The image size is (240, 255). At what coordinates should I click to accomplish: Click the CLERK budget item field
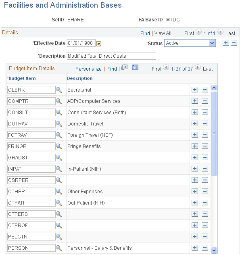pos(31,90)
